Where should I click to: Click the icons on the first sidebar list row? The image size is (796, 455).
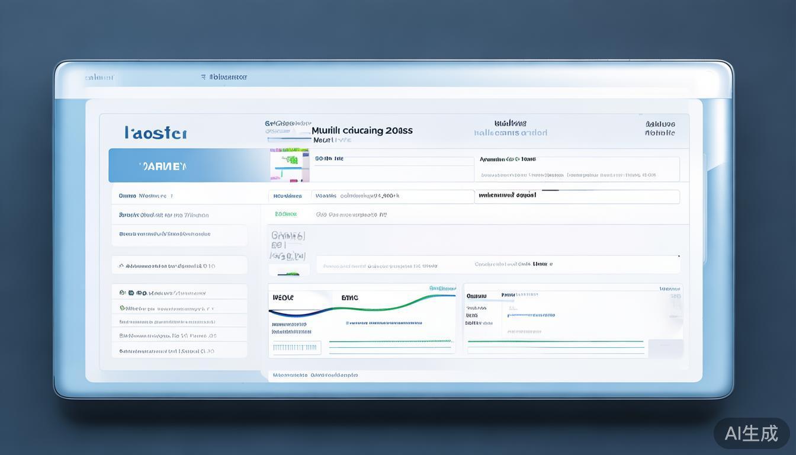[130, 293]
